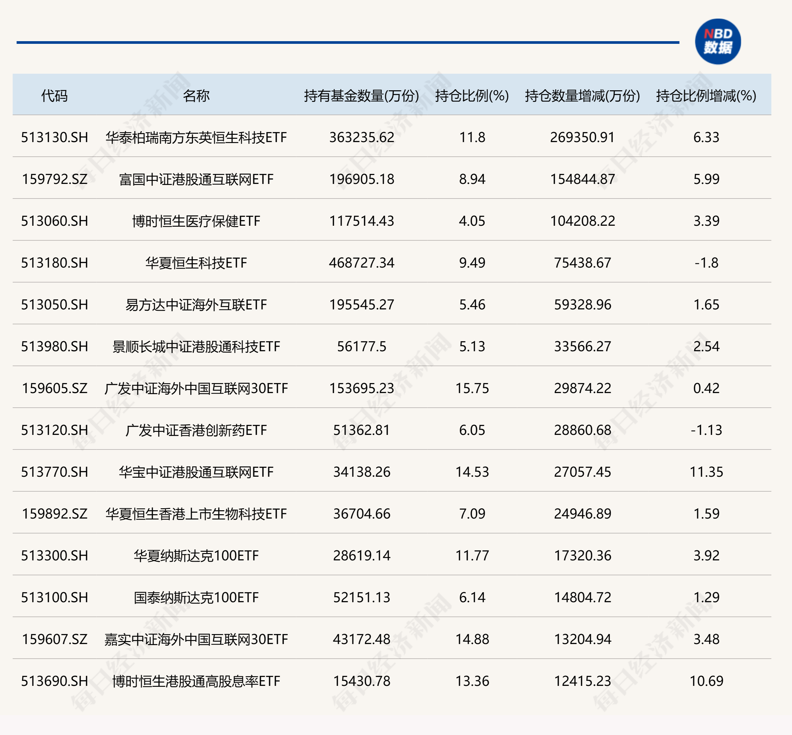Select code cell 159892.SZ
792x735 pixels.
(54, 514)
